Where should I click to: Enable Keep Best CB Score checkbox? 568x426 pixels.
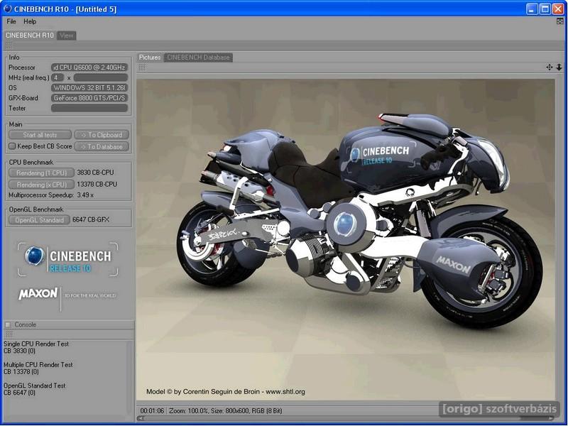click(12, 146)
